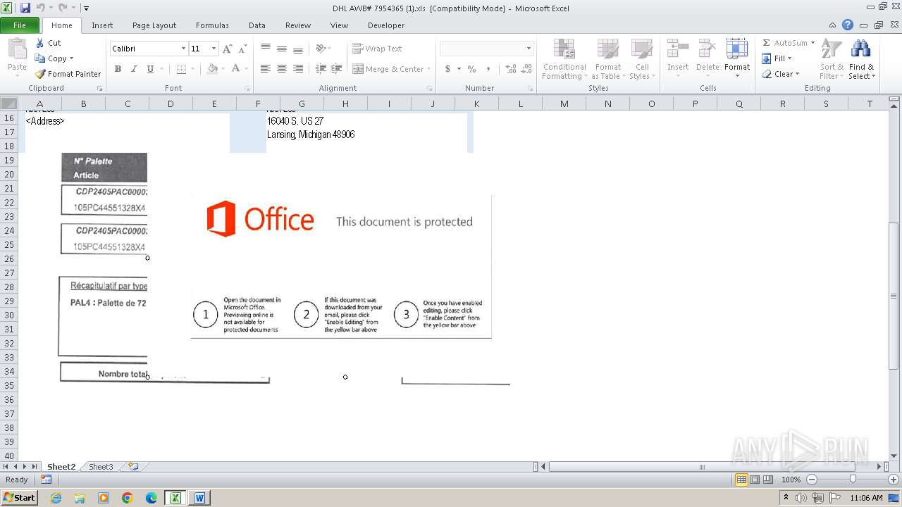Click the Borders icon
This screenshot has width=902, height=507.
point(181,69)
